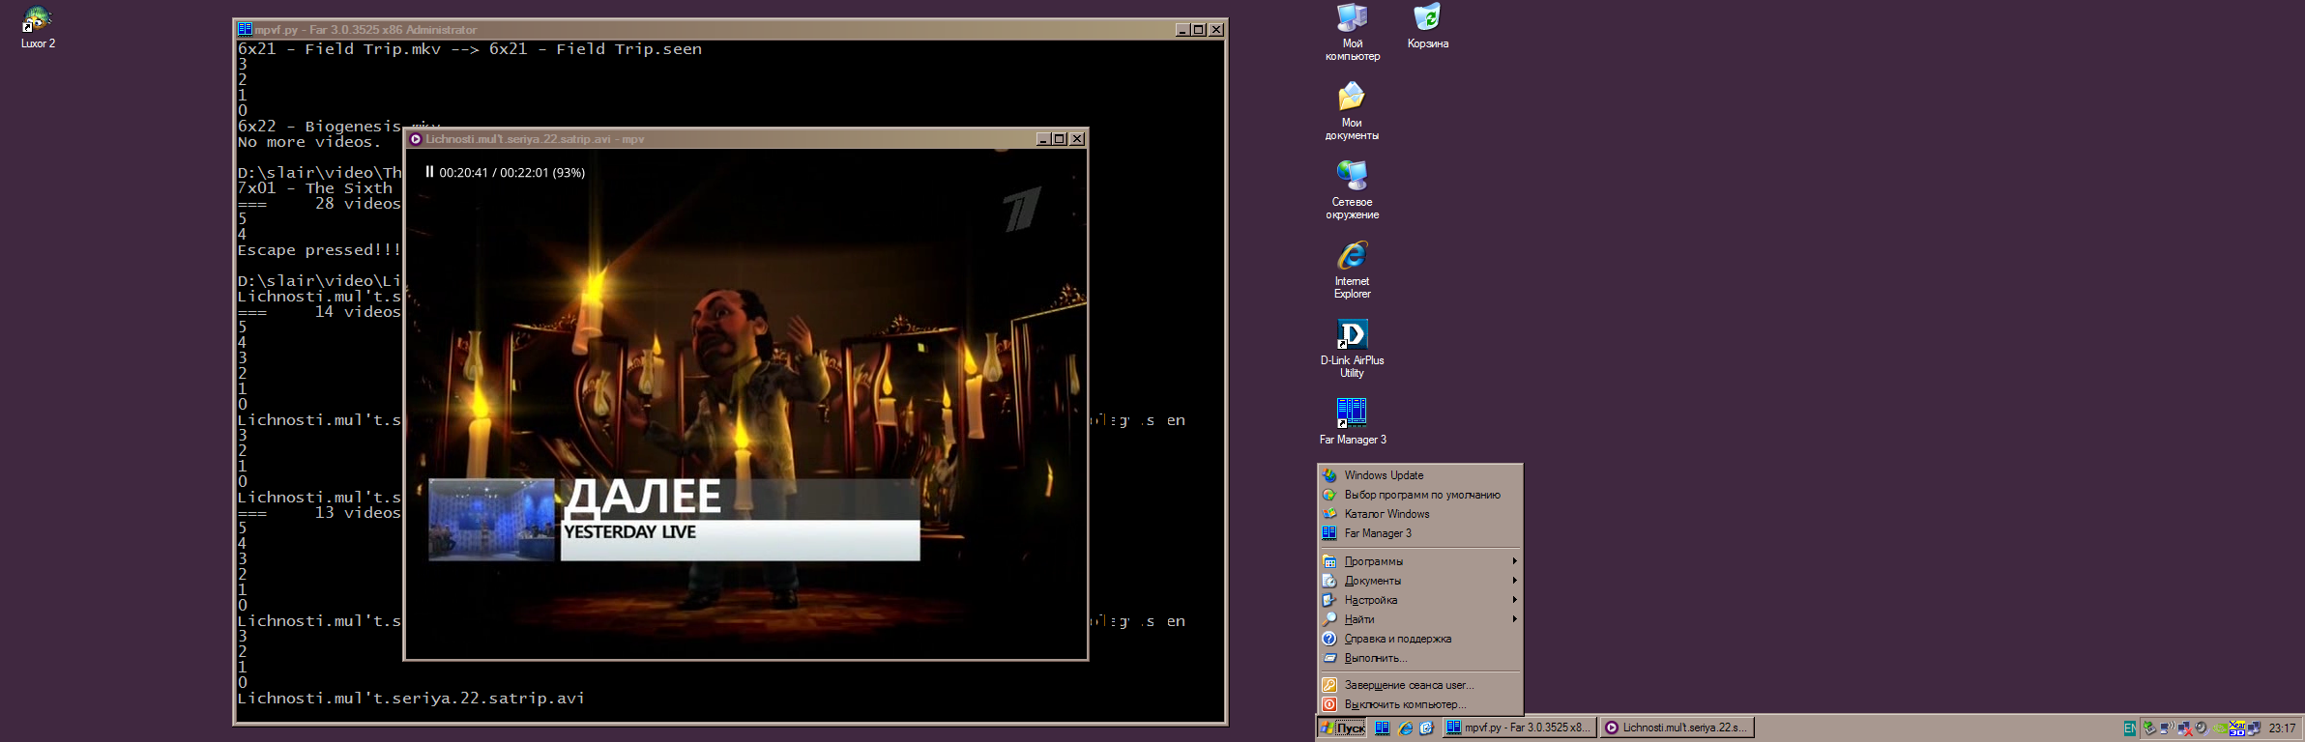
Task: Click console text '7x01 - The Sixth'
Action: coord(315,188)
